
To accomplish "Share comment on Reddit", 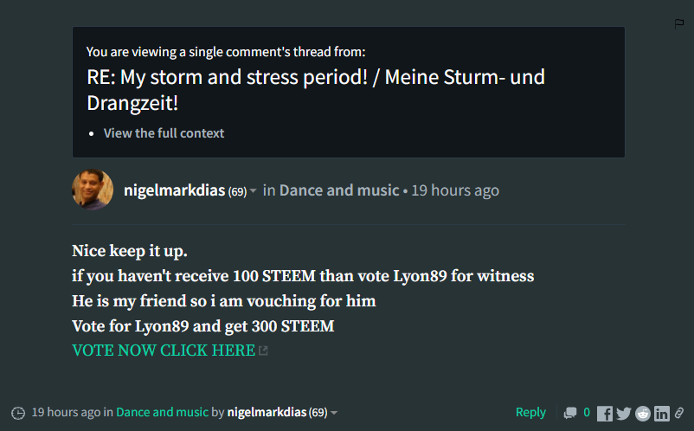I will (643, 414).
